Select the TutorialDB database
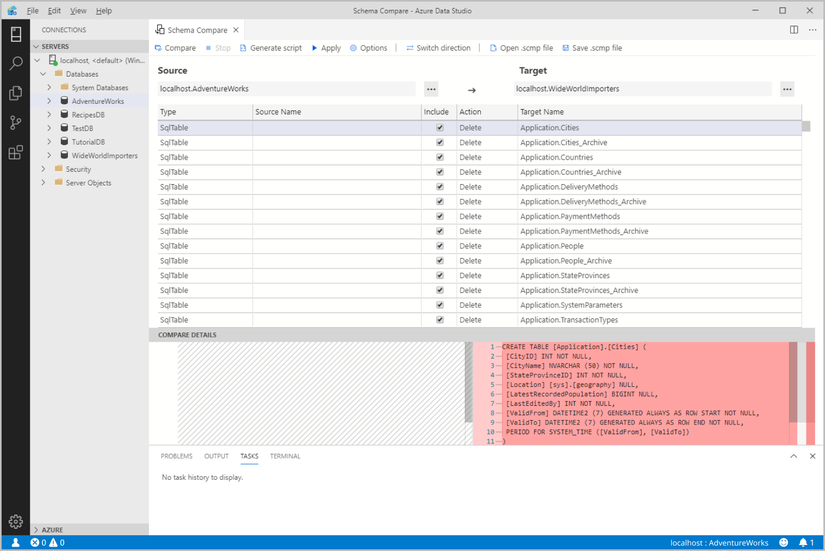825x551 pixels. pyautogui.click(x=89, y=142)
